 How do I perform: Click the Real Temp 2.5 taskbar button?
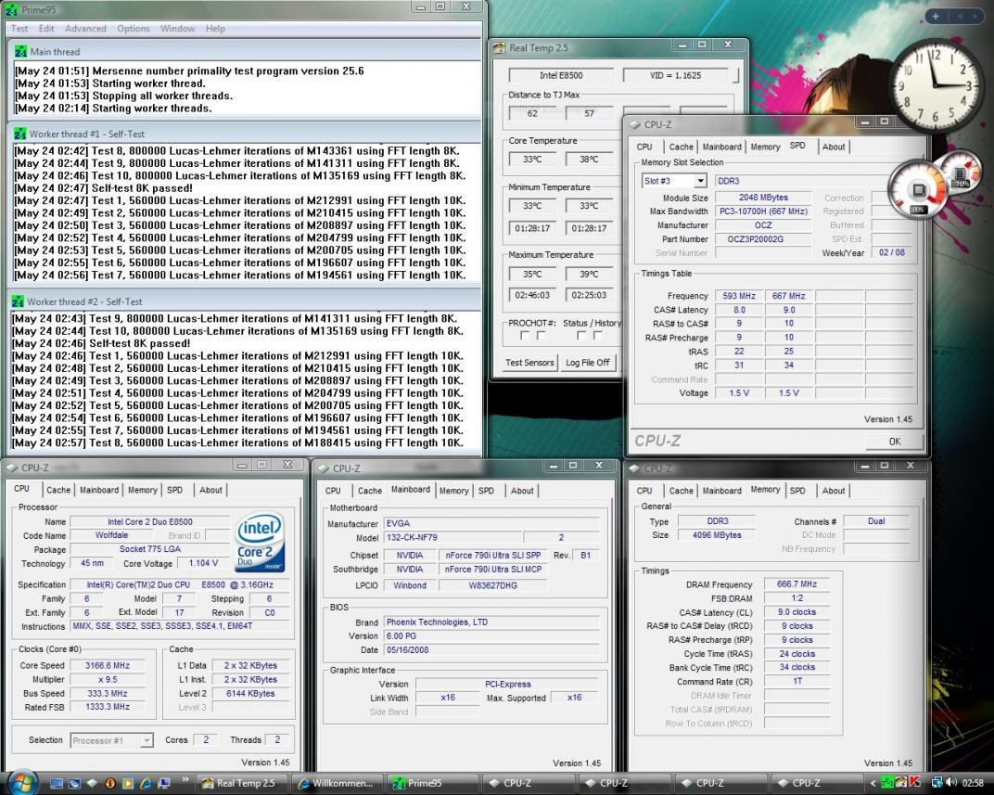[x=244, y=784]
